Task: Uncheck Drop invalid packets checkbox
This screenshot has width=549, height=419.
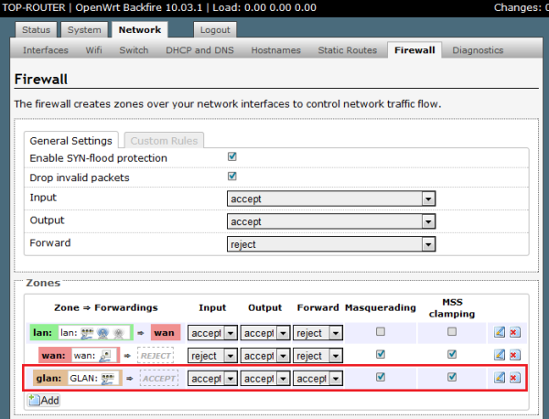Action: point(231,177)
